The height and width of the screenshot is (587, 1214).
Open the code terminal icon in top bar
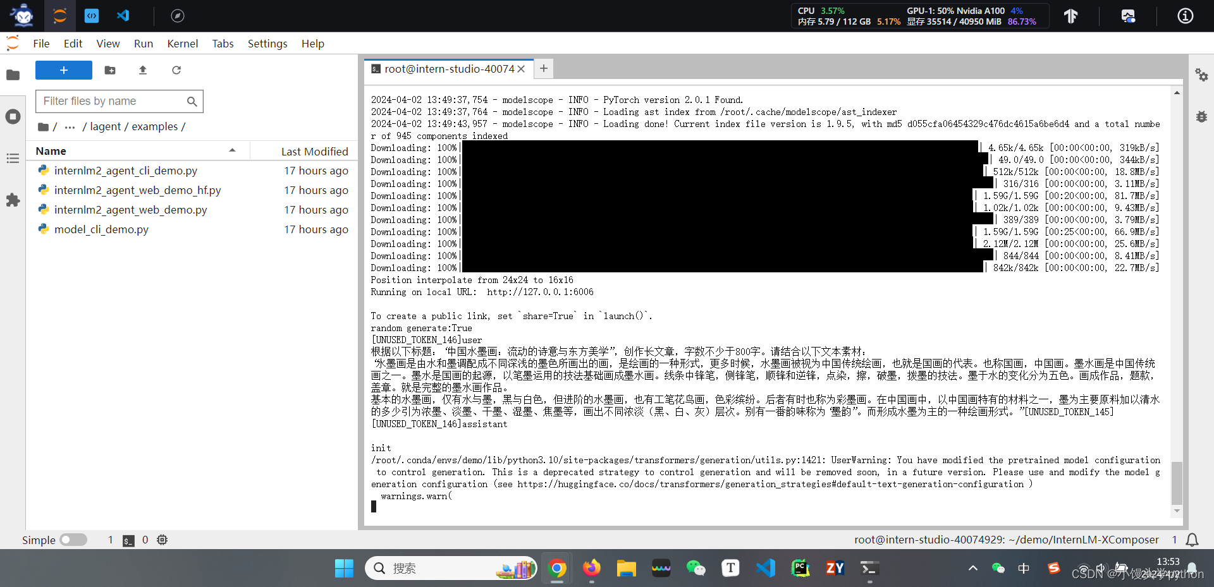(x=92, y=16)
